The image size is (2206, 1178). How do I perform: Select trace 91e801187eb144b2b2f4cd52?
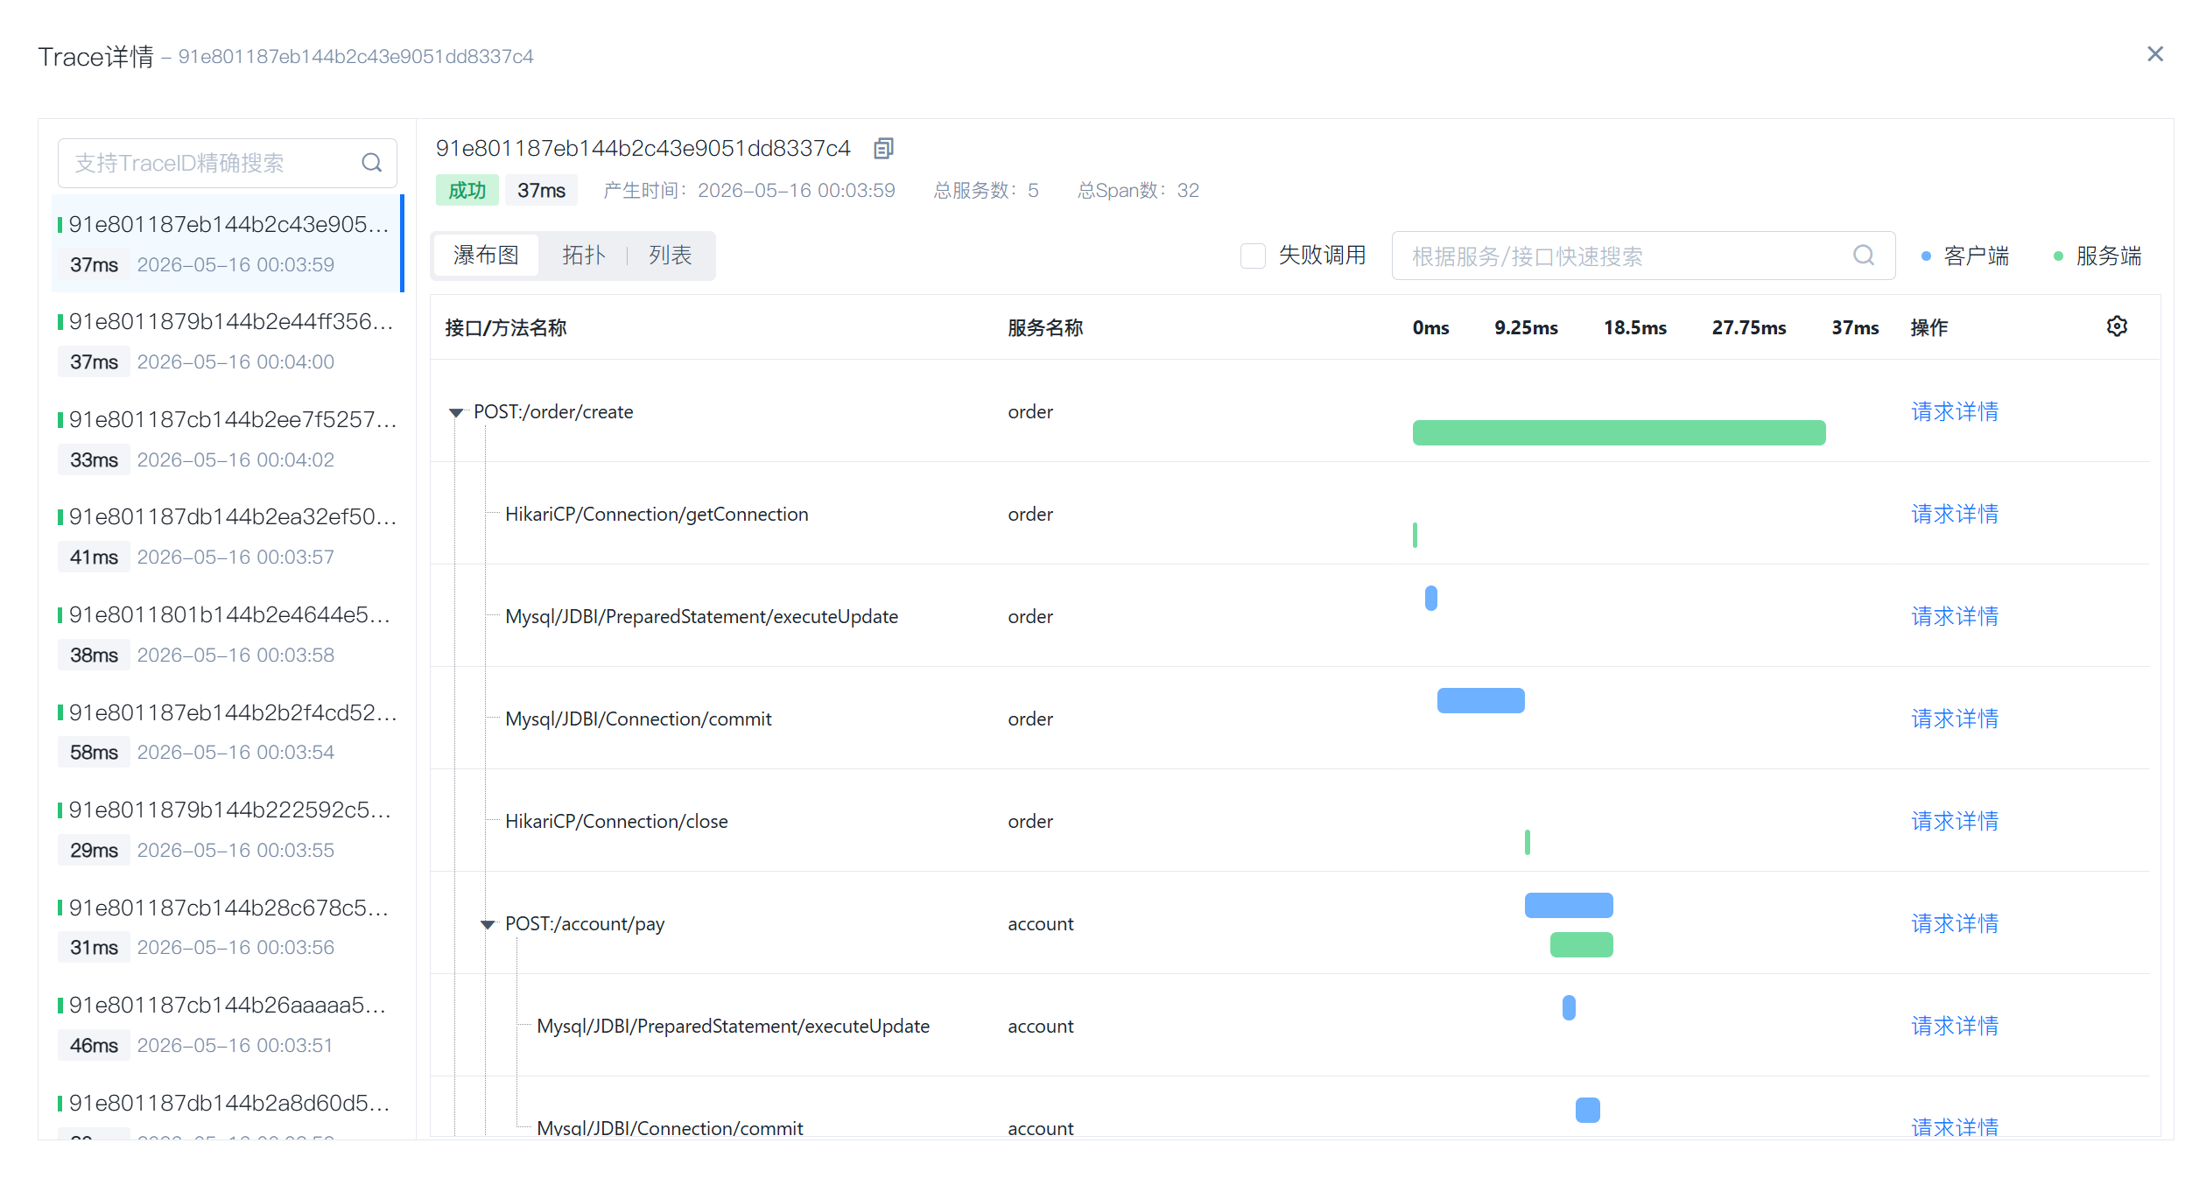coord(228,732)
